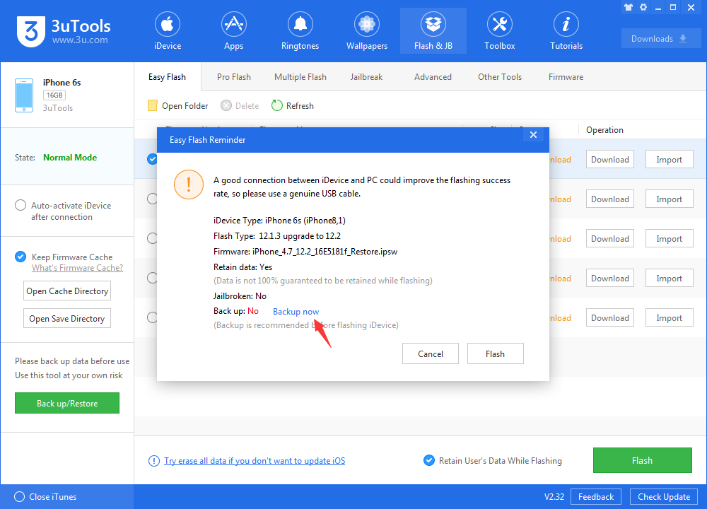
Task: Click Import in the first firmware row
Action: pyautogui.click(x=669, y=160)
